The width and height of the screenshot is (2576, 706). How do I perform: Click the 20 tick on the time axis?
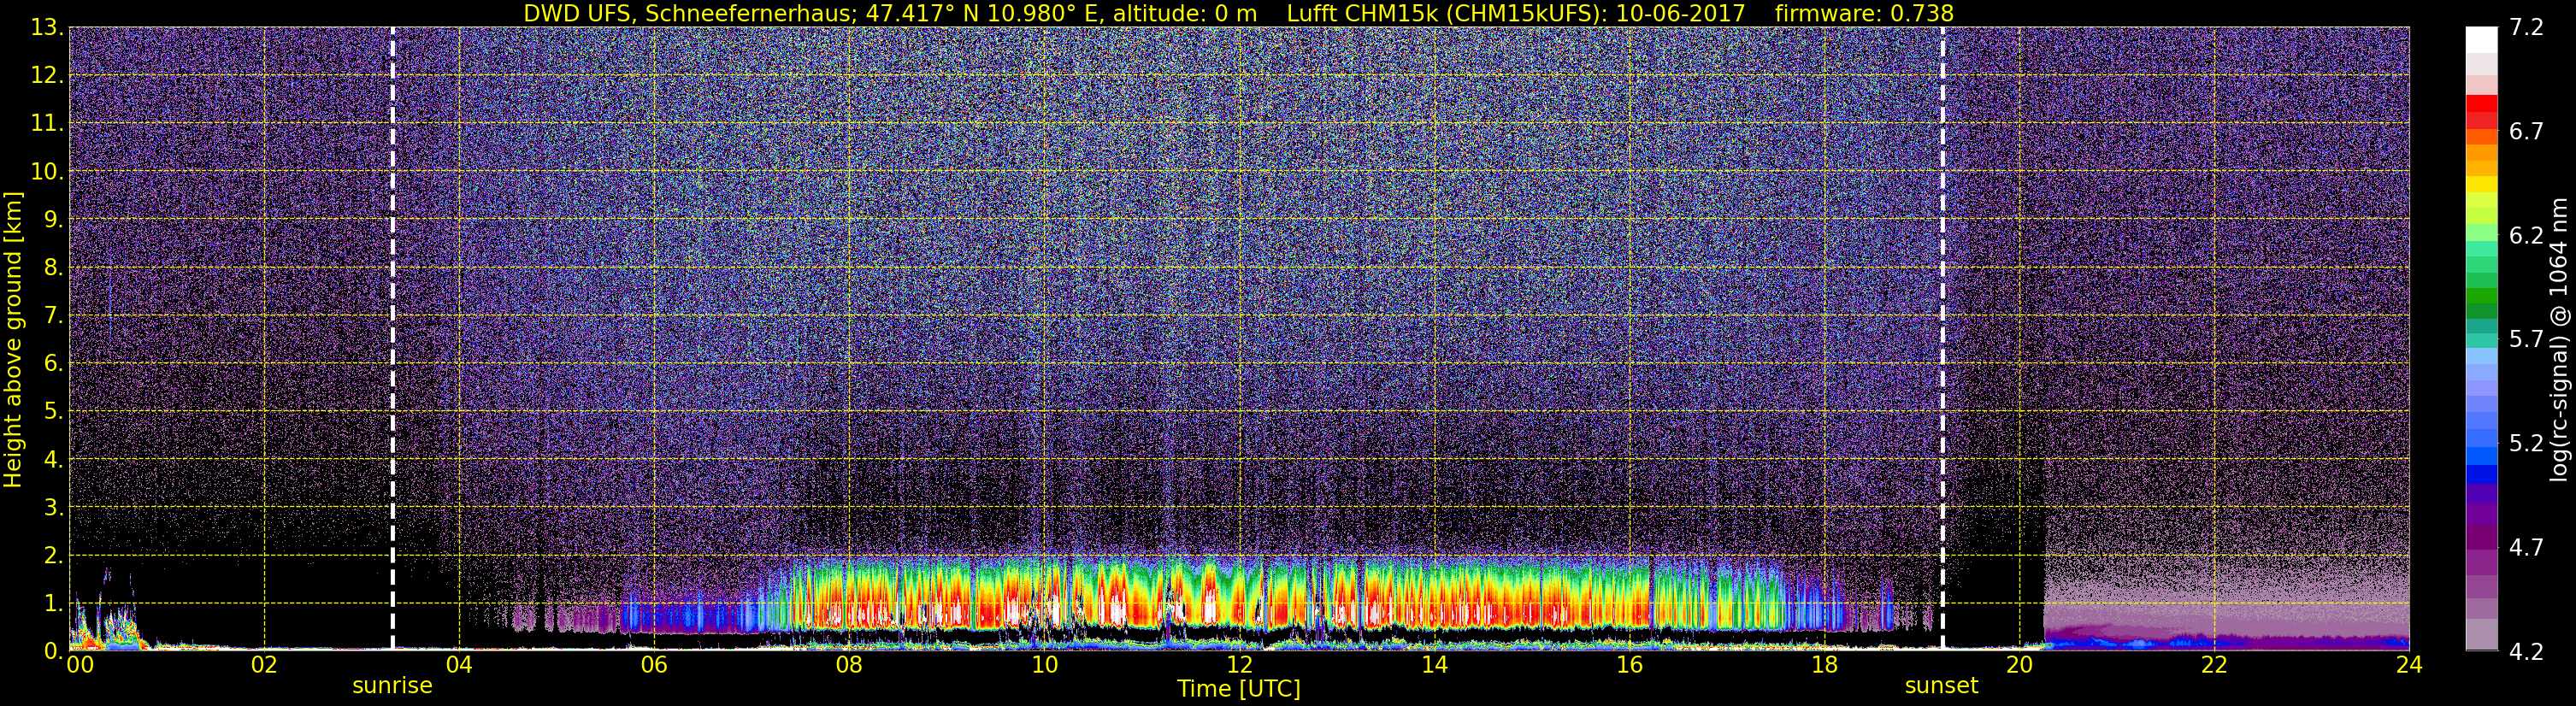coord(2019,666)
